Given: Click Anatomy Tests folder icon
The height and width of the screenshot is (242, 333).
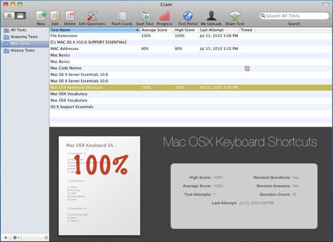Looking at the screenshot, I should tap(6, 37).
